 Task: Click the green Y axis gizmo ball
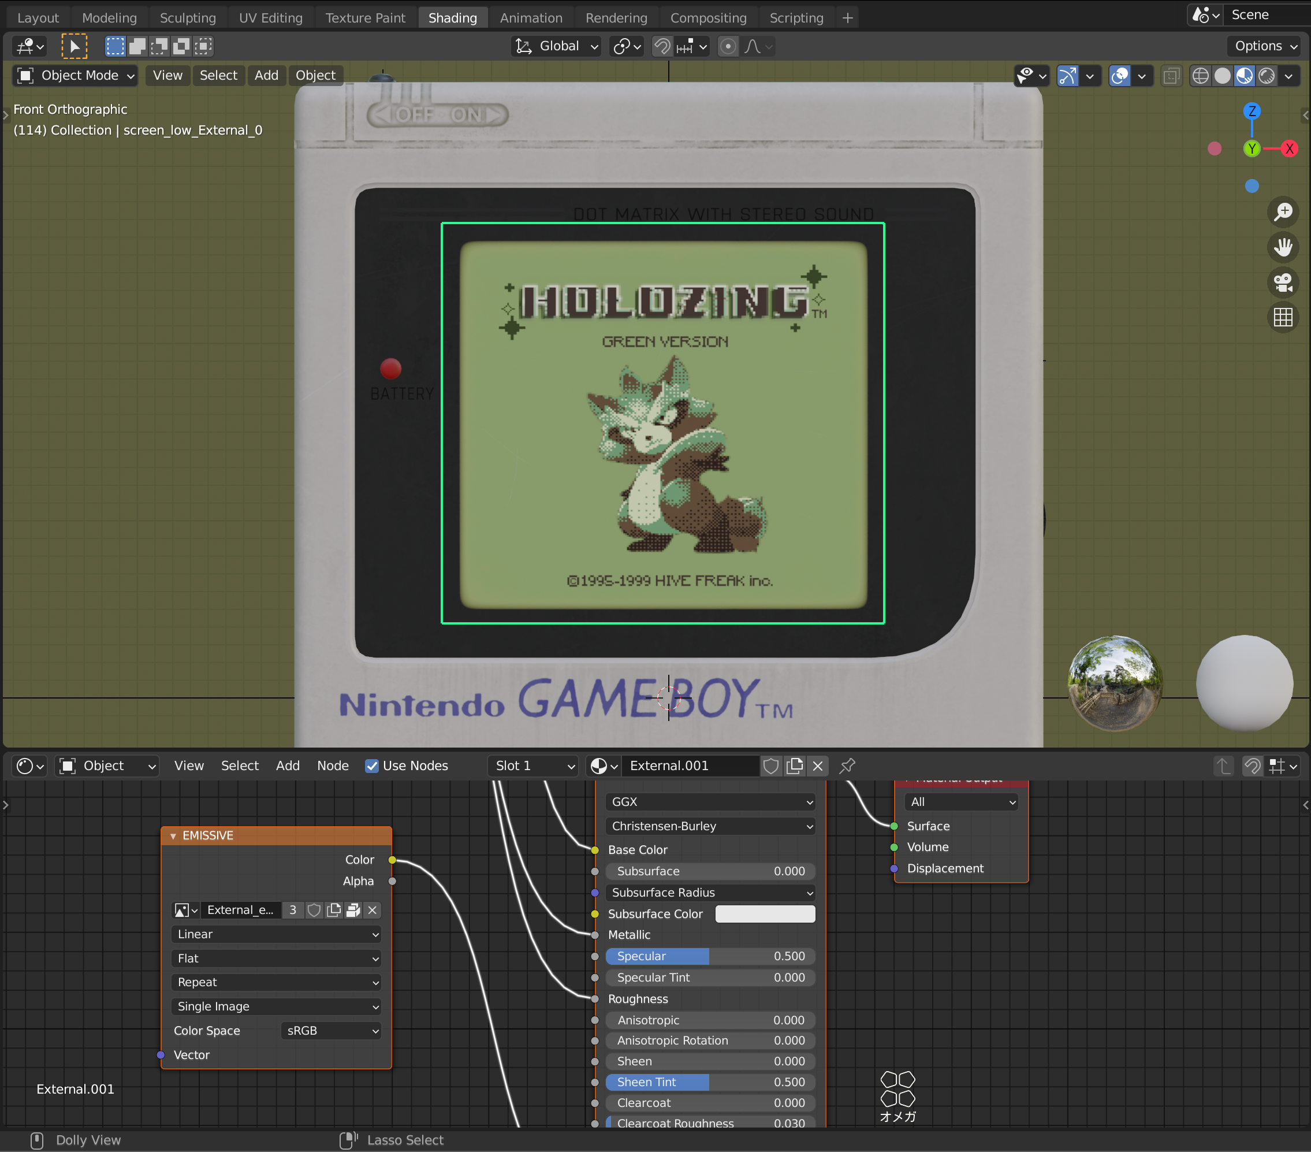(1252, 149)
